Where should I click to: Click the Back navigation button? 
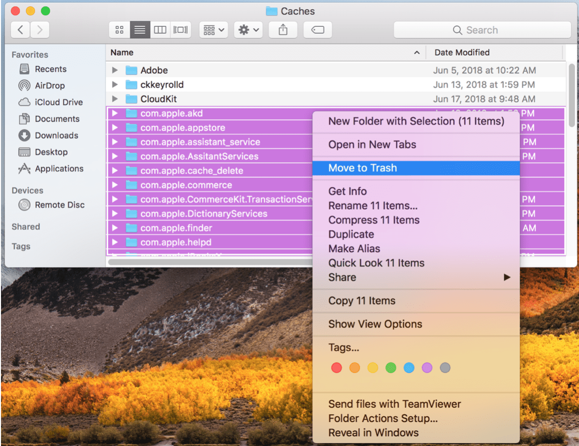pos(20,29)
